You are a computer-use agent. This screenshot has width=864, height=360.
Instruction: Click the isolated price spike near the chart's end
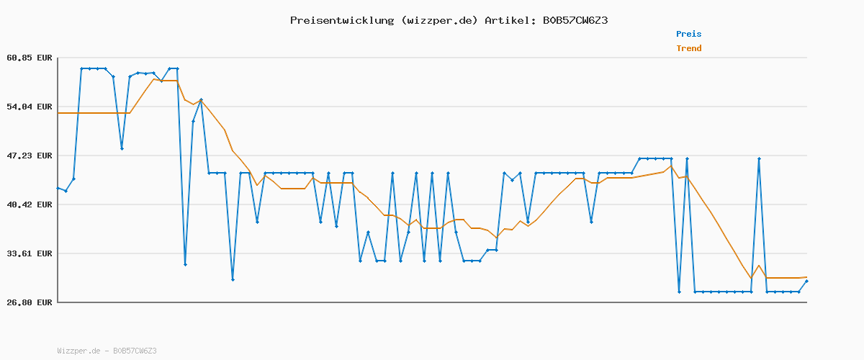[759, 158]
